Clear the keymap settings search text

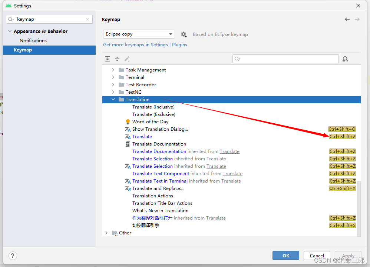(x=87, y=19)
